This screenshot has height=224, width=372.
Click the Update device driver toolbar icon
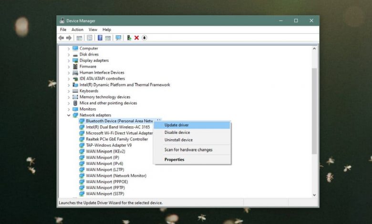(x=129, y=38)
